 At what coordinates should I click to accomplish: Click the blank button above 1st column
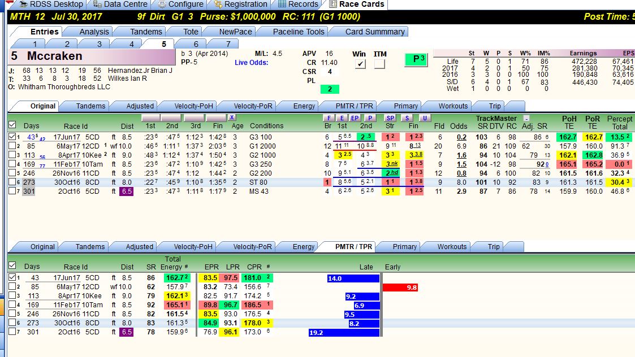coord(150,118)
